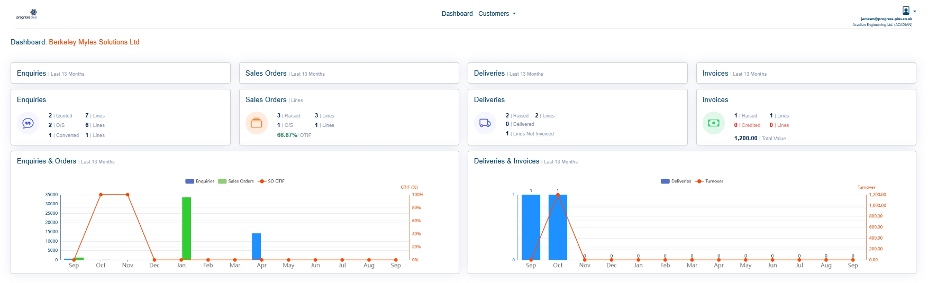Open the Sales Orders Last 13 Months panel
The image size is (928, 283).
[x=349, y=74]
